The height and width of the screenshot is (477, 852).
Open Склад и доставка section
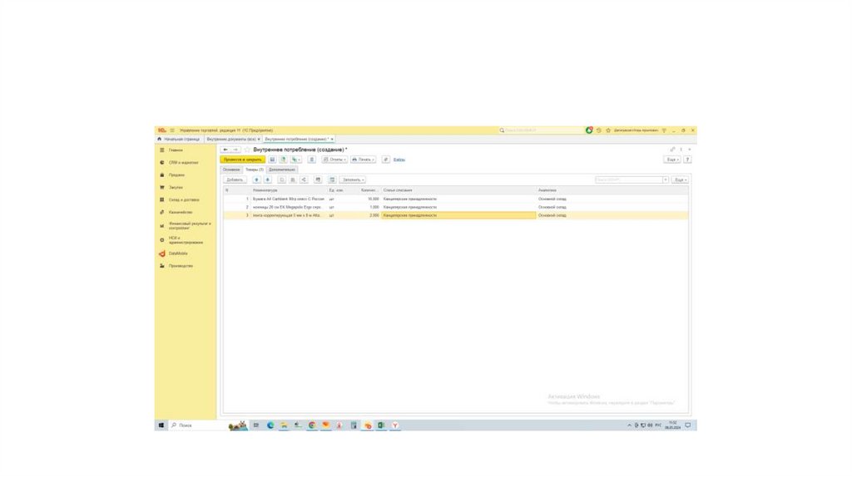click(x=184, y=199)
